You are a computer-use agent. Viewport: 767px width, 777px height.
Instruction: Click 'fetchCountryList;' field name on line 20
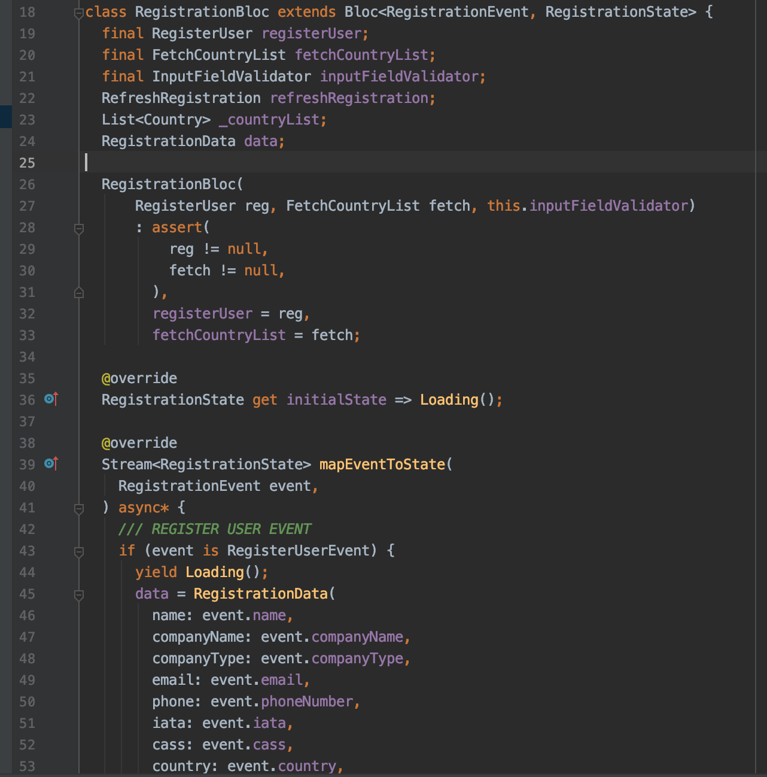[x=365, y=55]
